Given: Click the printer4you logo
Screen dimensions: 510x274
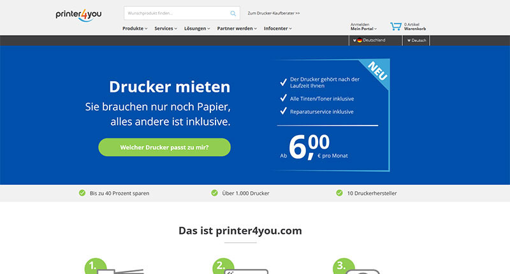Looking at the screenshot, I should [x=78, y=14].
